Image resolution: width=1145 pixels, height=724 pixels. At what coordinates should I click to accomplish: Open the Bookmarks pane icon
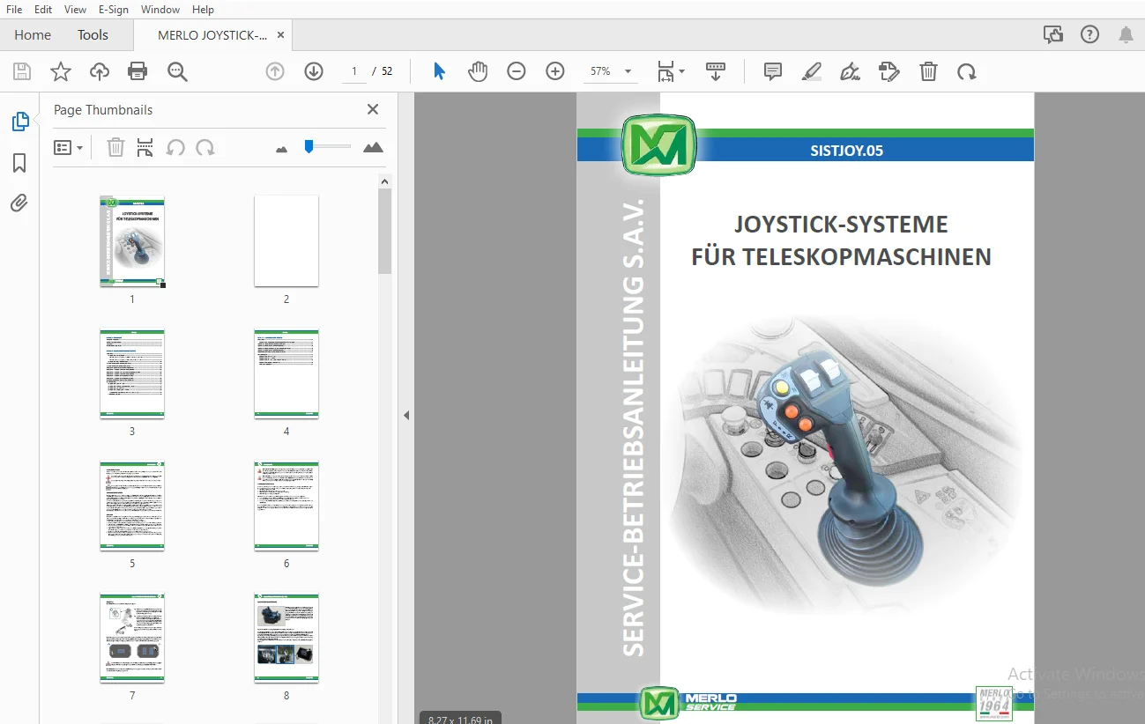click(x=19, y=163)
